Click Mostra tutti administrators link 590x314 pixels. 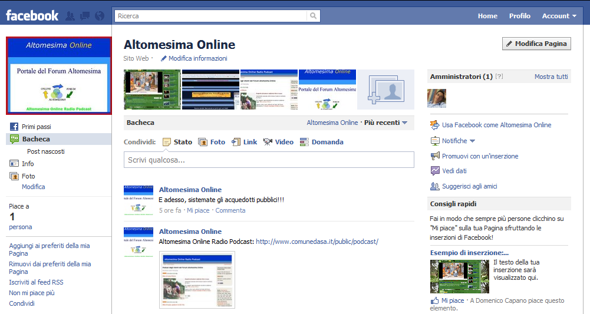(x=551, y=77)
